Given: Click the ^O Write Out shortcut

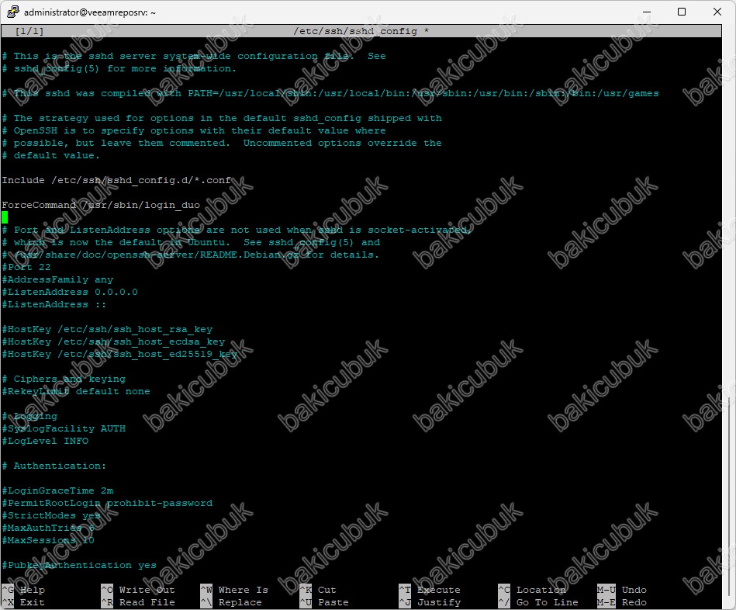Looking at the screenshot, I should click(x=138, y=590).
